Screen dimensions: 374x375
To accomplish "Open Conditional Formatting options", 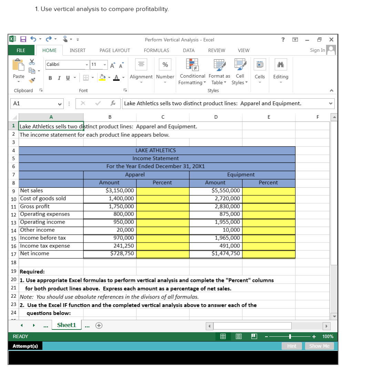I will click(192, 72).
